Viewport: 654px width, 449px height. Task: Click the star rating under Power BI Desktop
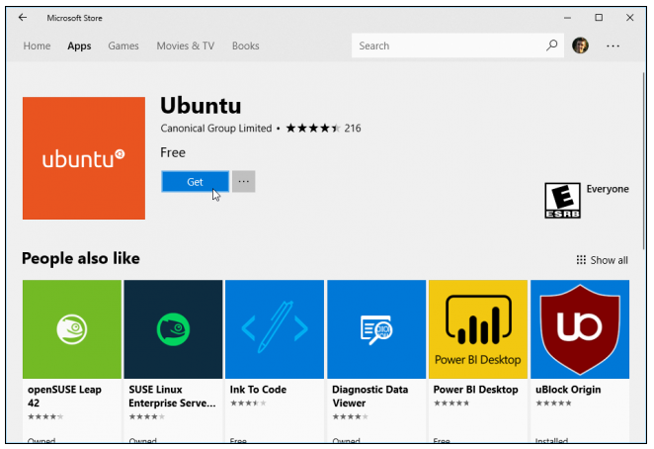coord(451,404)
